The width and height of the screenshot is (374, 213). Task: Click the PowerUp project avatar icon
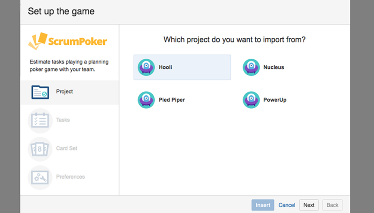coord(251,100)
